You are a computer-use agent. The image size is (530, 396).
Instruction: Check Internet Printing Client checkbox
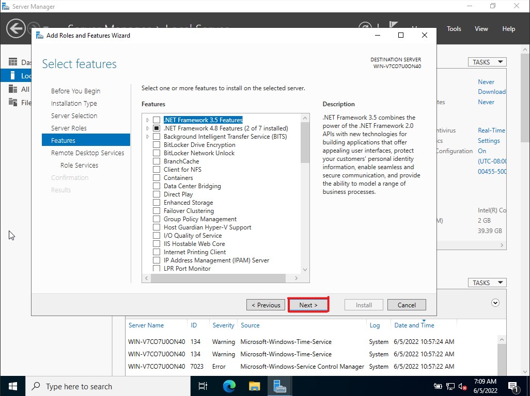click(157, 252)
